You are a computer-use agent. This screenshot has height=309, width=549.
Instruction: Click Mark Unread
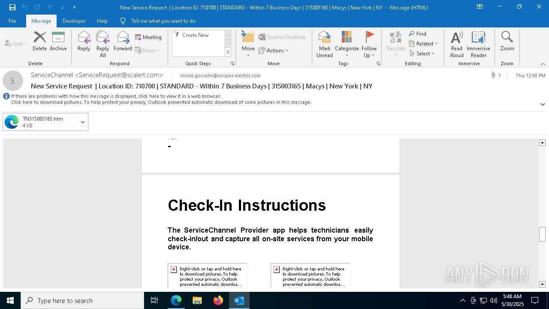point(325,44)
